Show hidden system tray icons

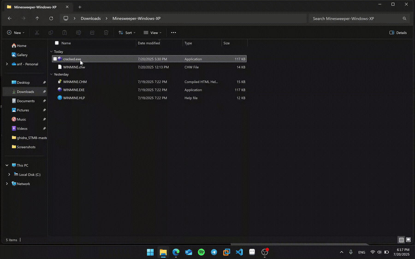pos(341,252)
